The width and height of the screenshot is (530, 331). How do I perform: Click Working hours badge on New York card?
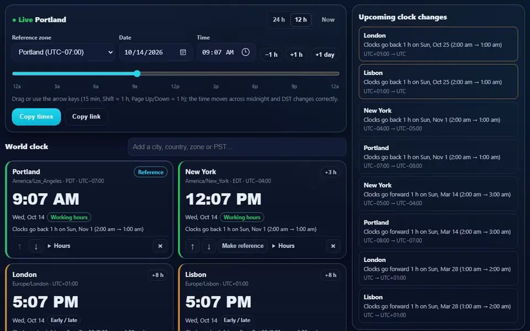[x=242, y=217]
